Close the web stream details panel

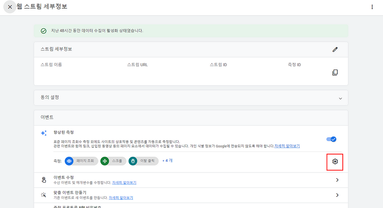(10, 7)
